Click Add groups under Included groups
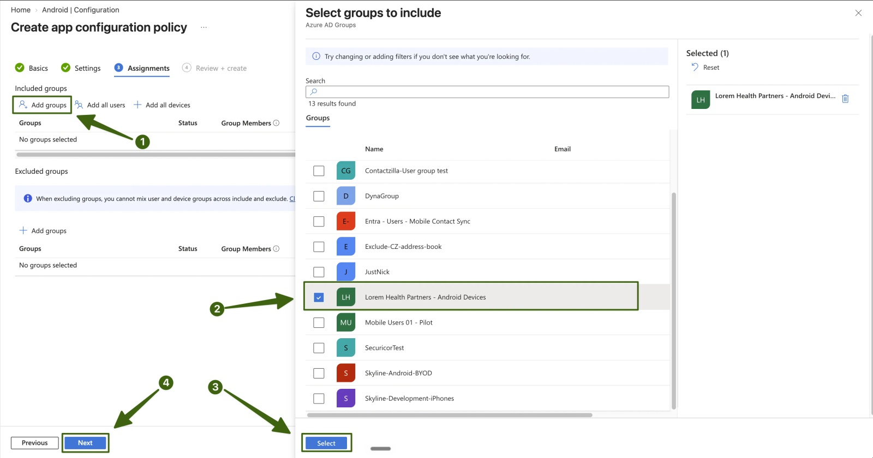The height and width of the screenshot is (458, 873). coord(43,105)
